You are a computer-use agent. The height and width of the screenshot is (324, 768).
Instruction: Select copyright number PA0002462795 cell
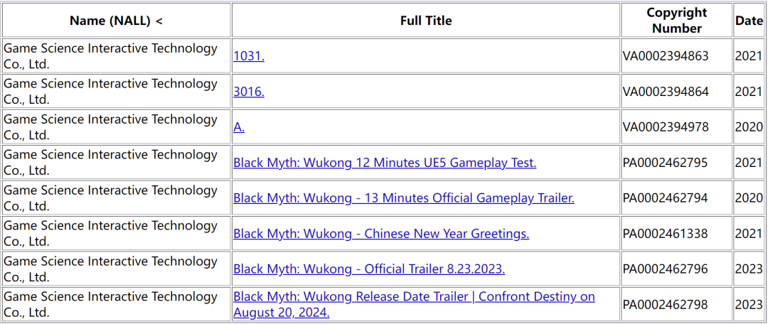[666, 163]
